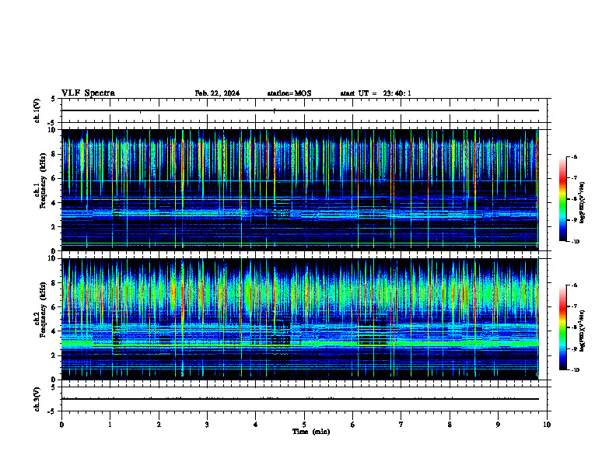The image size is (616, 476).
Task: Click the "ch.3(V)" waveform axis label
Action: [x=37, y=399]
